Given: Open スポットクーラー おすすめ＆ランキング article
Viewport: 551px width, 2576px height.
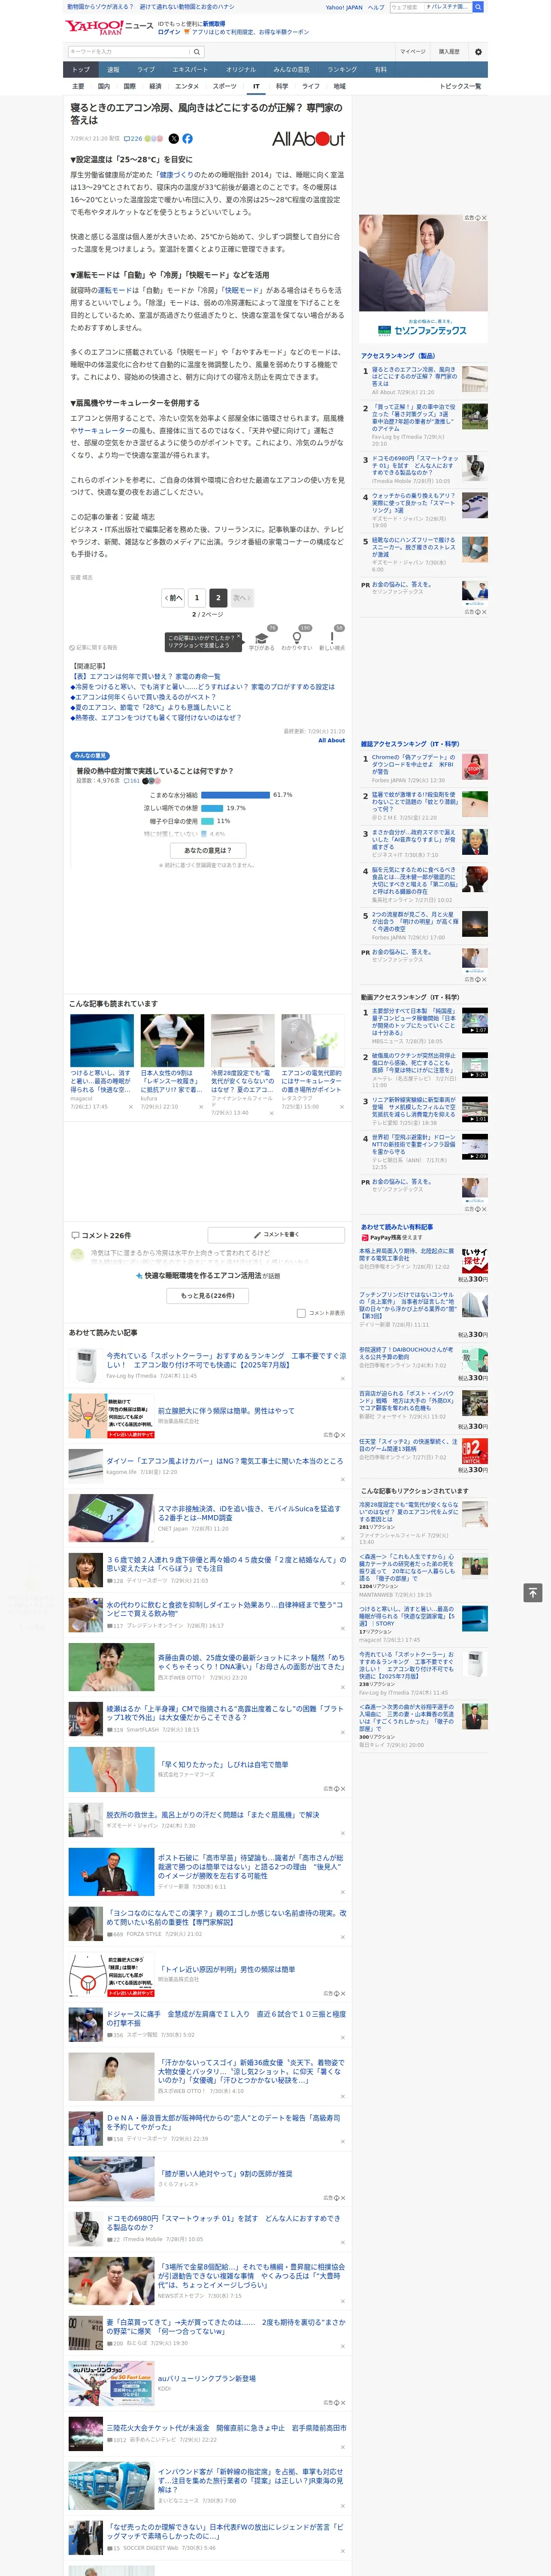Looking at the screenshot, I should click(x=227, y=1361).
